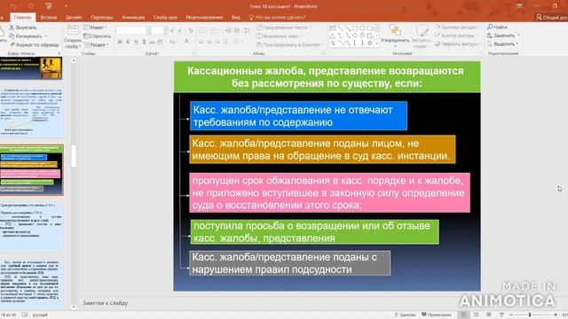Select the text box shape in the gallery
Viewport: 568px width, 319px height.
coord(333,28)
